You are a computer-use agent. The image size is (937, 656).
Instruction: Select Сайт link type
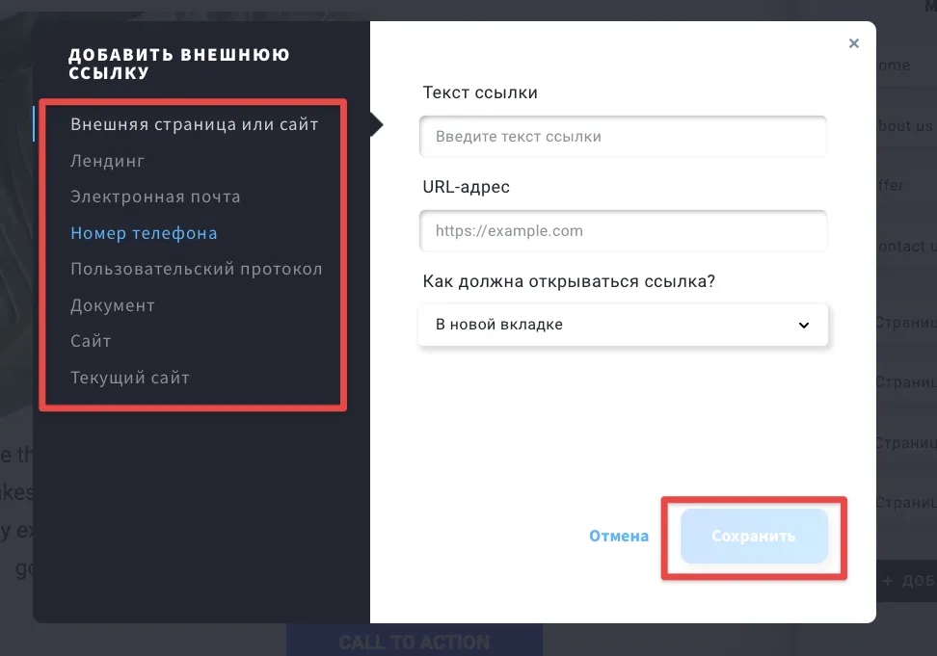(x=91, y=341)
